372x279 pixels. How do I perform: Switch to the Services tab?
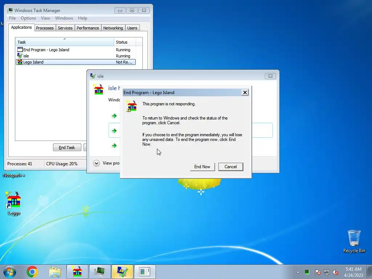coord(65,28)
